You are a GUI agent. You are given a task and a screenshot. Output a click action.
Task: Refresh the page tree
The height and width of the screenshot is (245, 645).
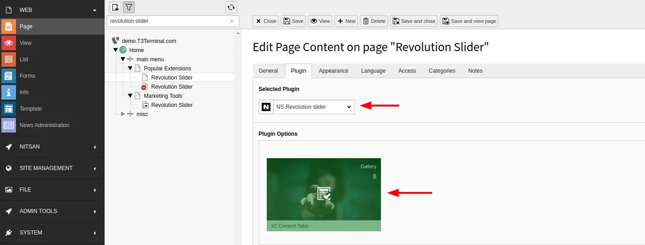pyautogui.click(x=231, y=7)
